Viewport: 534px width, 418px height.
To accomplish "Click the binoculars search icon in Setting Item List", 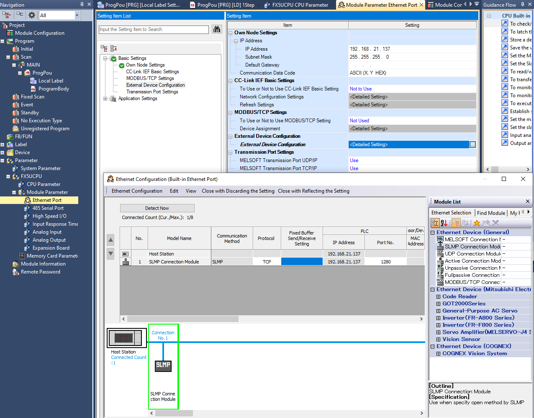I will (x=217, y=29).
